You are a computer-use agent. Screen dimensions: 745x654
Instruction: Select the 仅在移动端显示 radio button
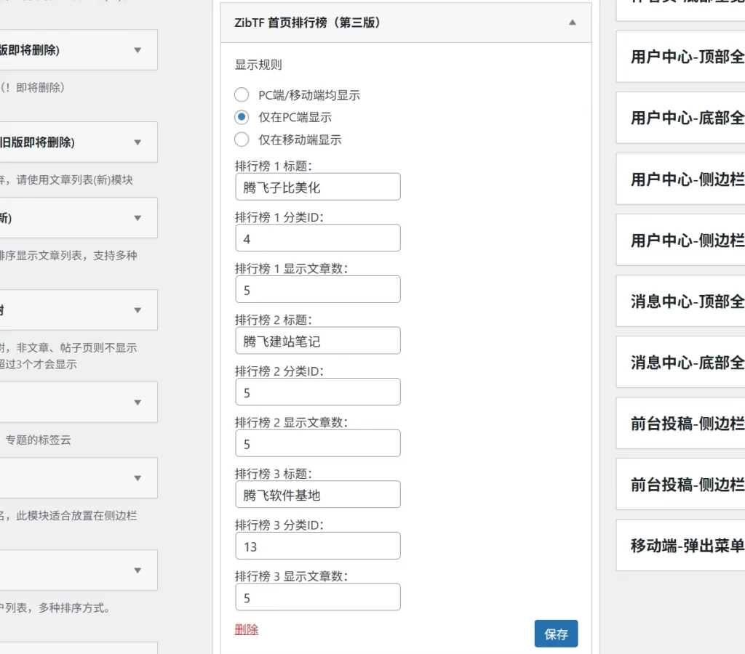coord(241,140)
